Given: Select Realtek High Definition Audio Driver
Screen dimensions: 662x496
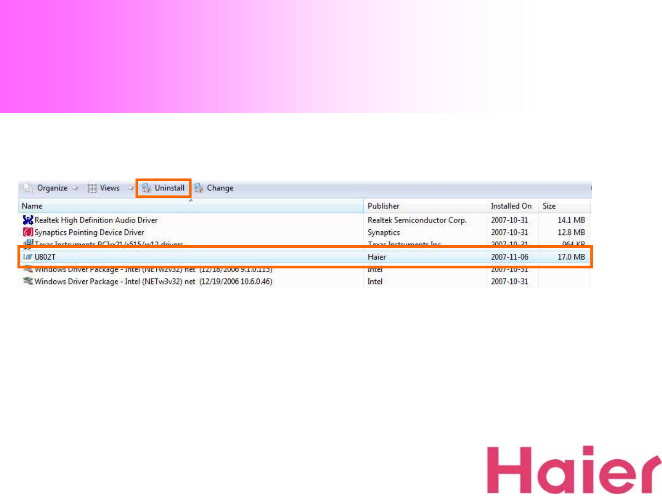Looking at the screenshot, I should 96,220.
